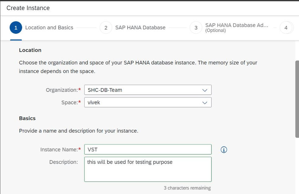Expand the Organization dropdown arrow

click(x=205, y=90)
